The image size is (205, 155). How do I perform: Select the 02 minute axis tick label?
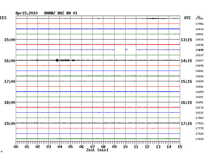(38, 147)
